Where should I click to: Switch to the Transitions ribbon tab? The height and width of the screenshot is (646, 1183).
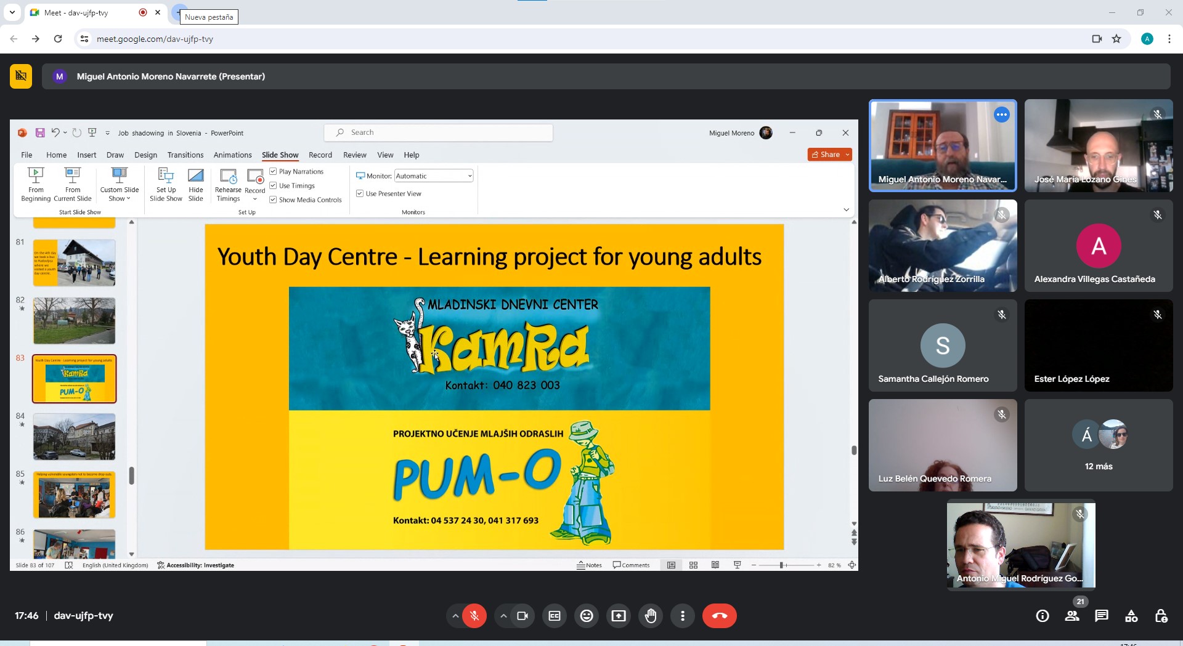[185, 155]
